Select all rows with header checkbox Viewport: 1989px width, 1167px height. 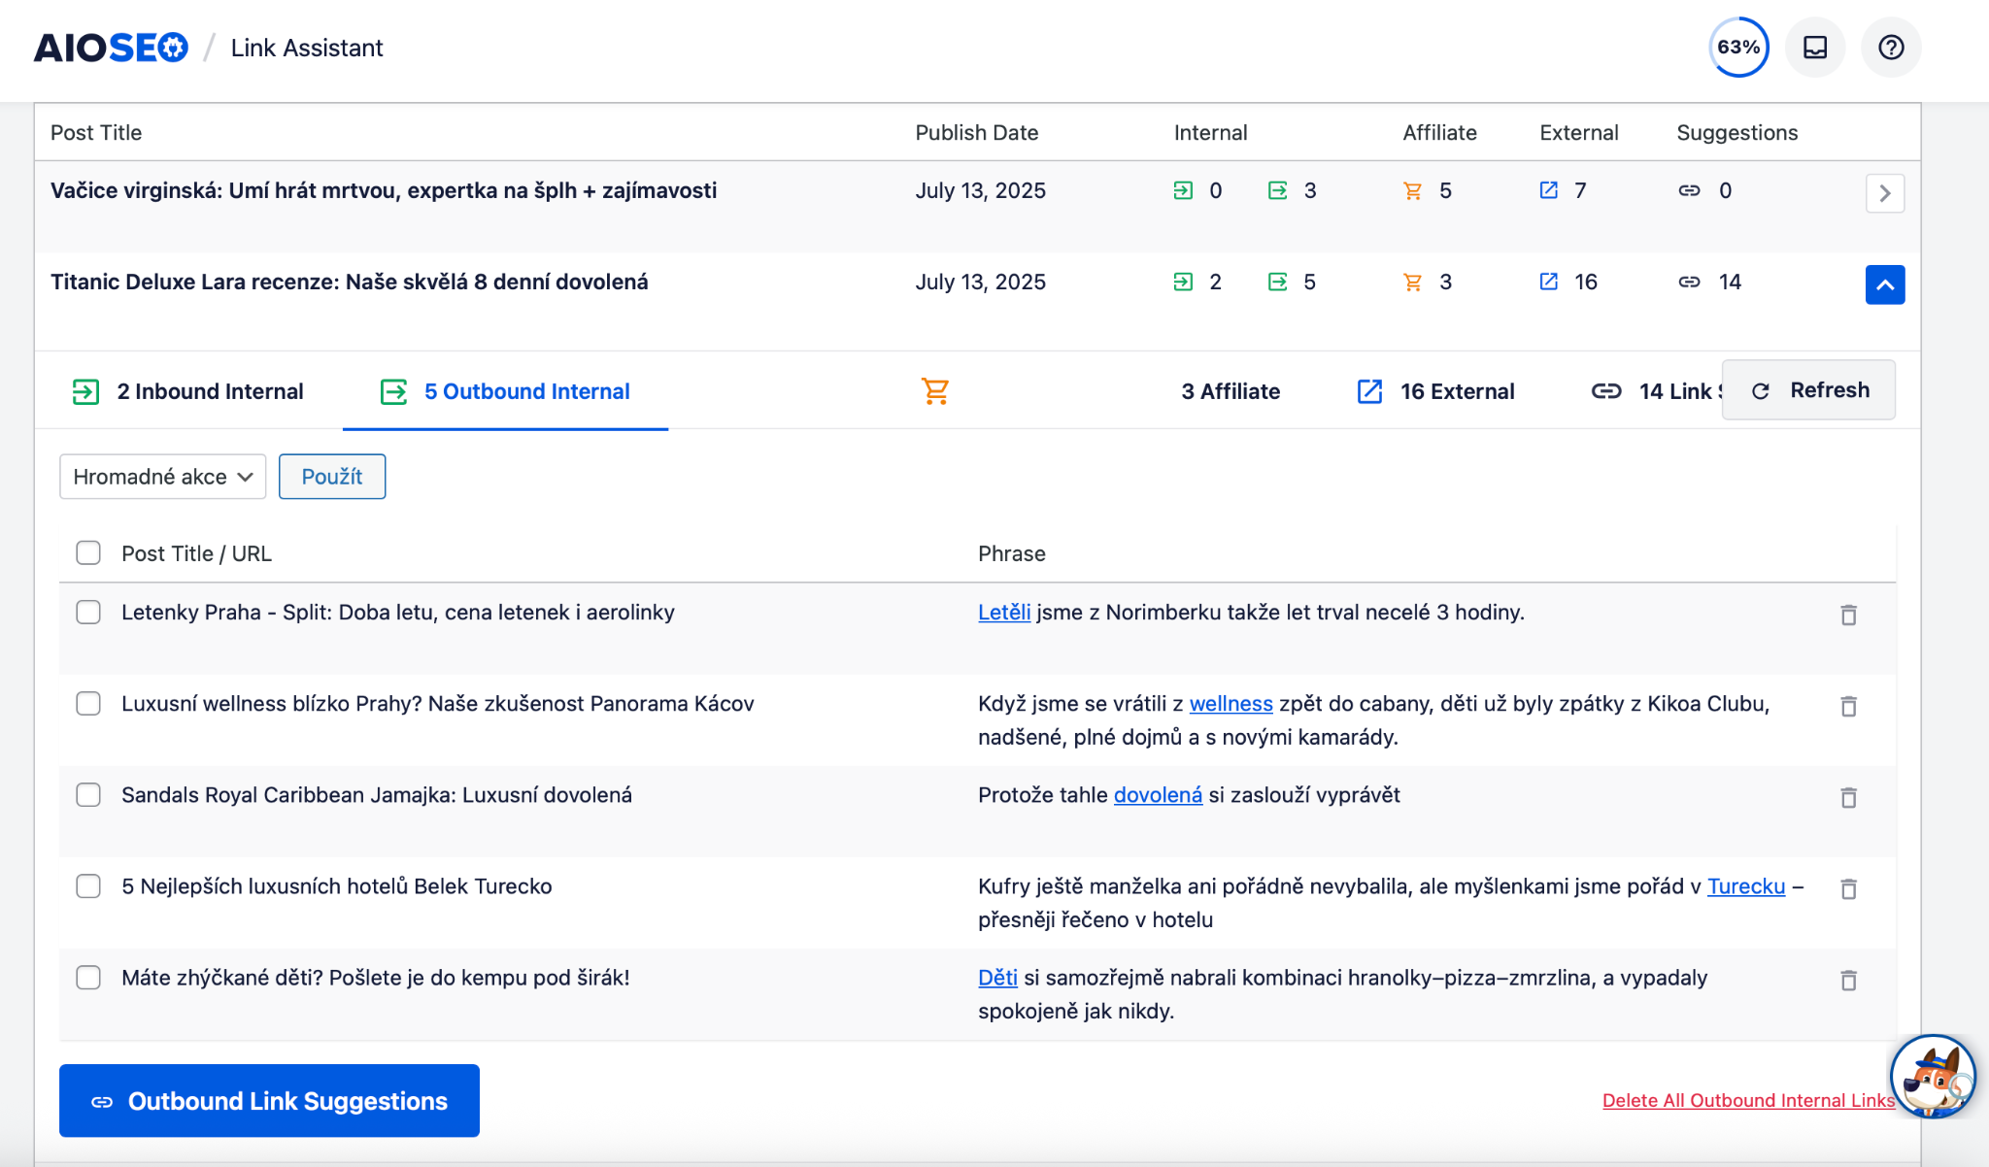point(88,552)
